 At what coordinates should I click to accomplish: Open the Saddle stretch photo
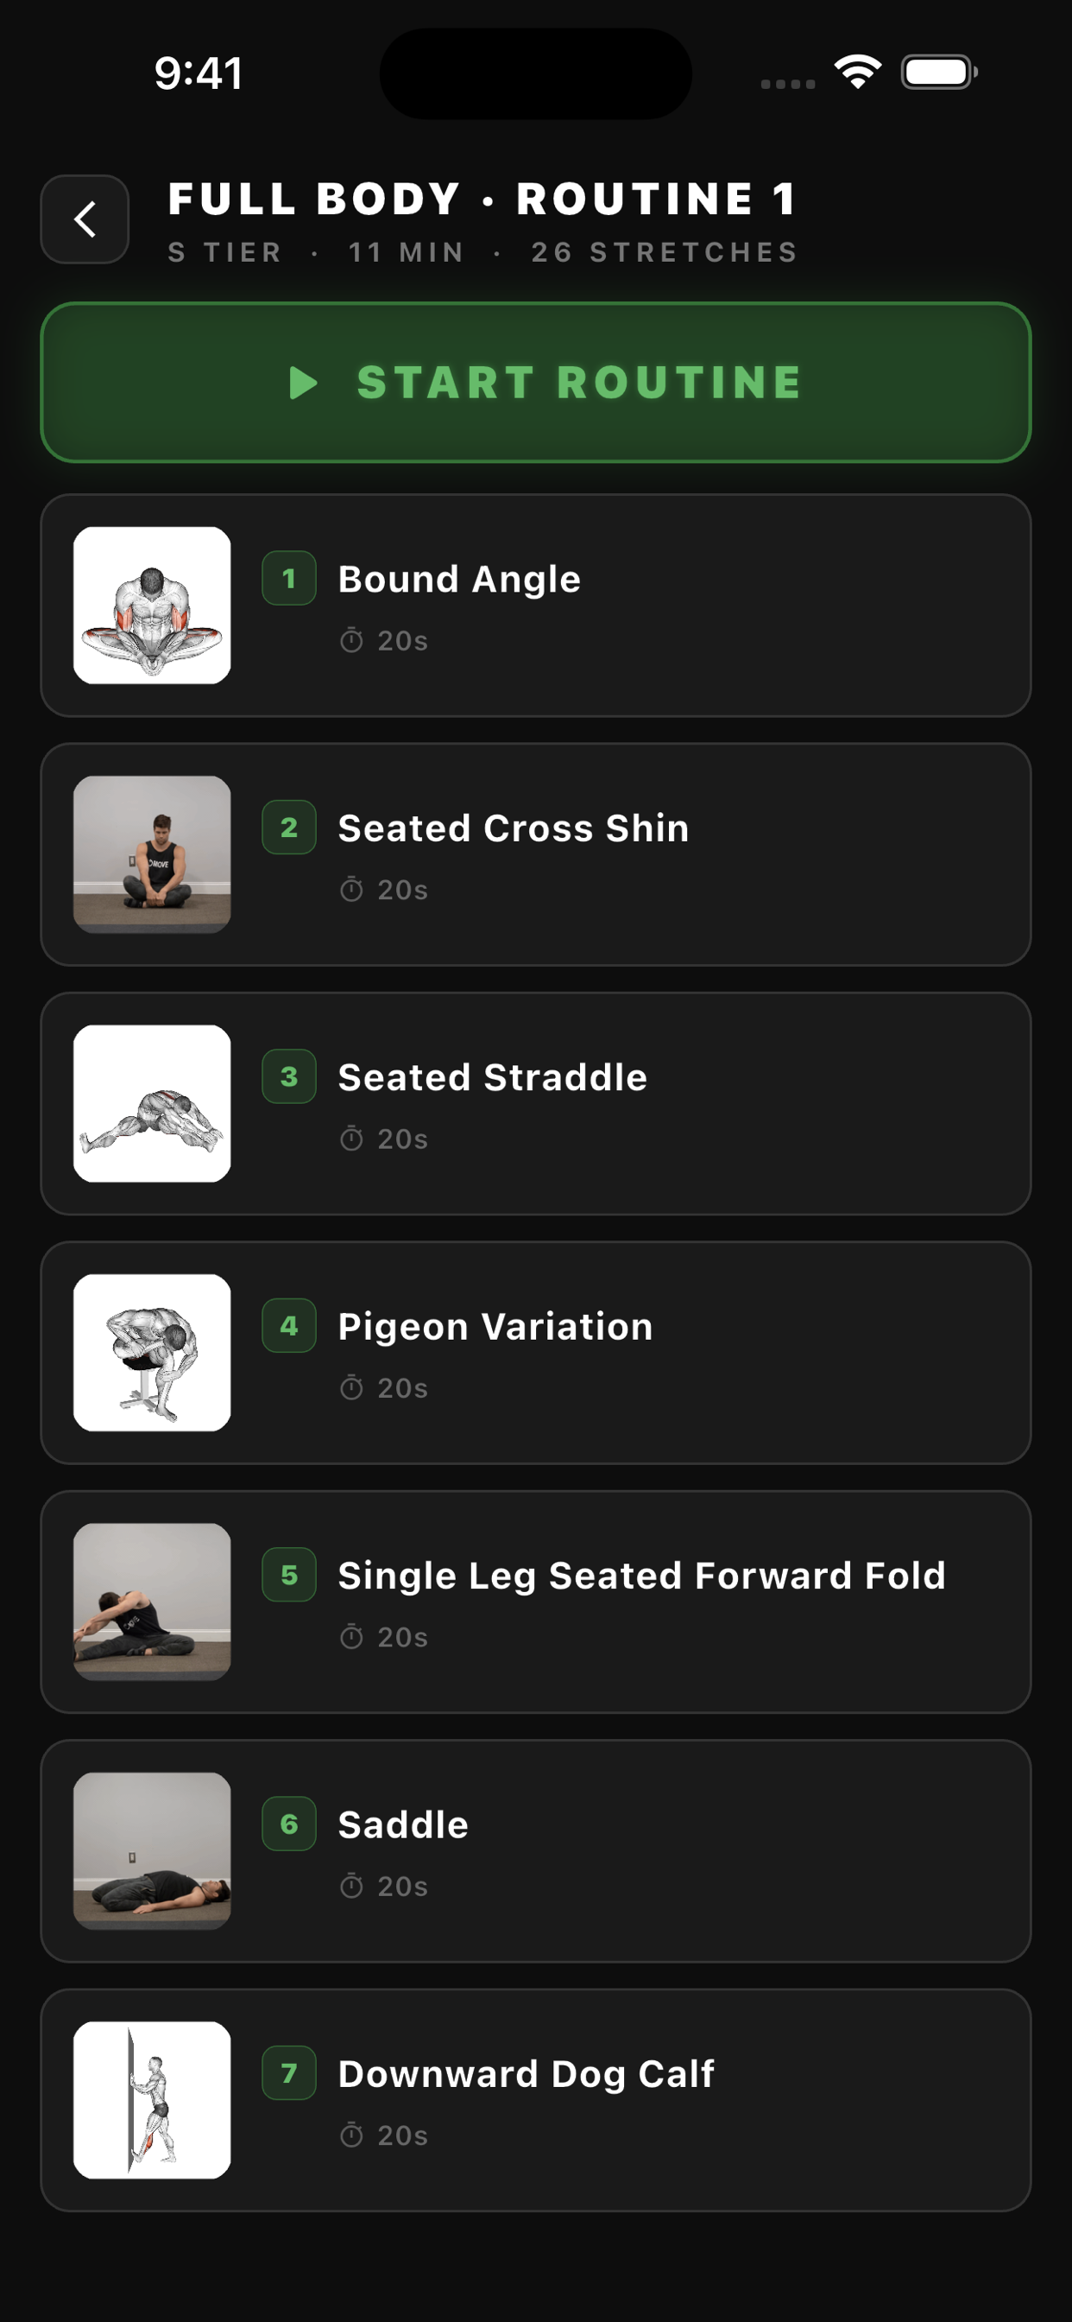click(x=152, y=1850)
